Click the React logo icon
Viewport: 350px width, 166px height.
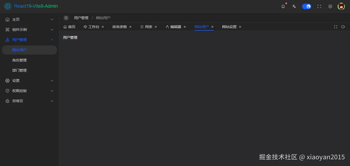8,6
